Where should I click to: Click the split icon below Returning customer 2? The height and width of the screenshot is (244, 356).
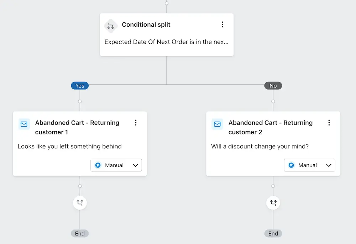[x=273, y=203]
